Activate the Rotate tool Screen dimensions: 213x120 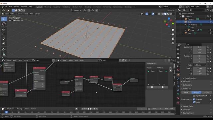point(4,34)
